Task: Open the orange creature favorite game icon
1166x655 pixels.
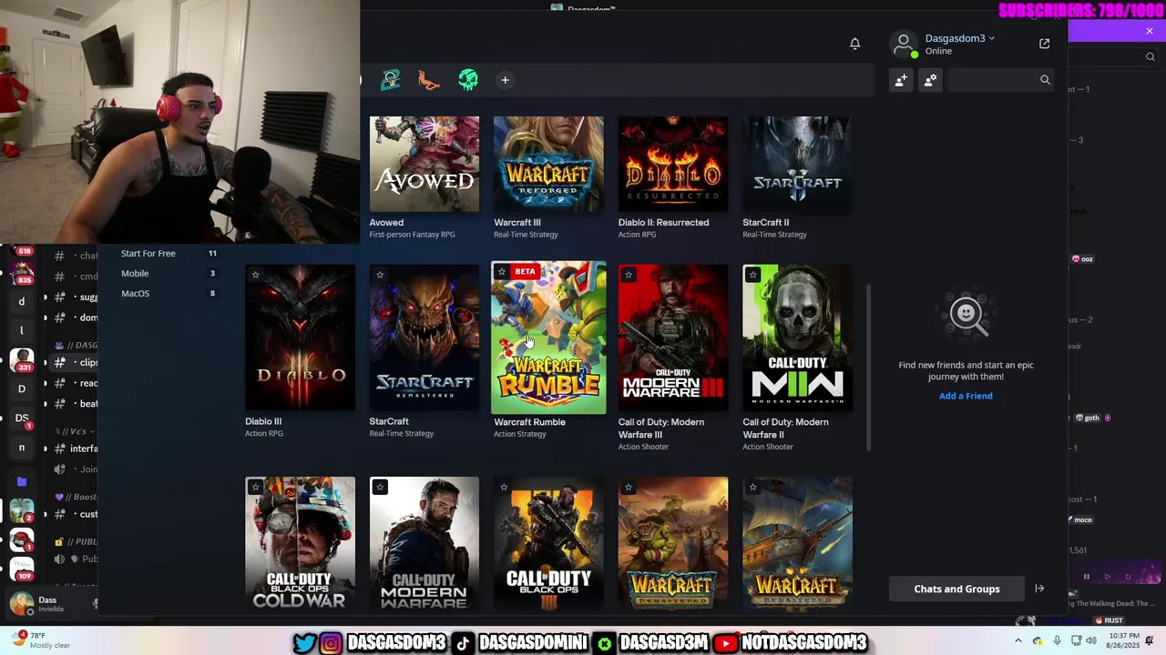Action: click(429, 80)
